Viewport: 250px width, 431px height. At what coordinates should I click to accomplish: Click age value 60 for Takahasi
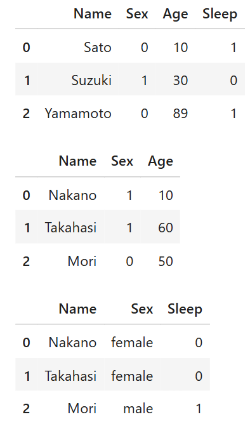(166, 228)
